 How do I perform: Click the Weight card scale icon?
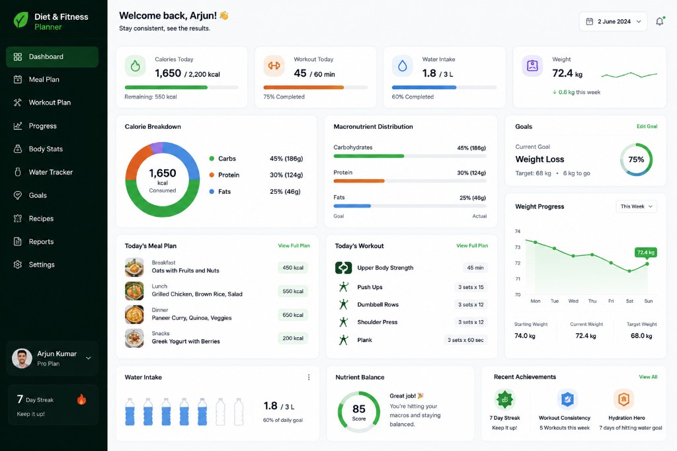click(x=532, y=66)
